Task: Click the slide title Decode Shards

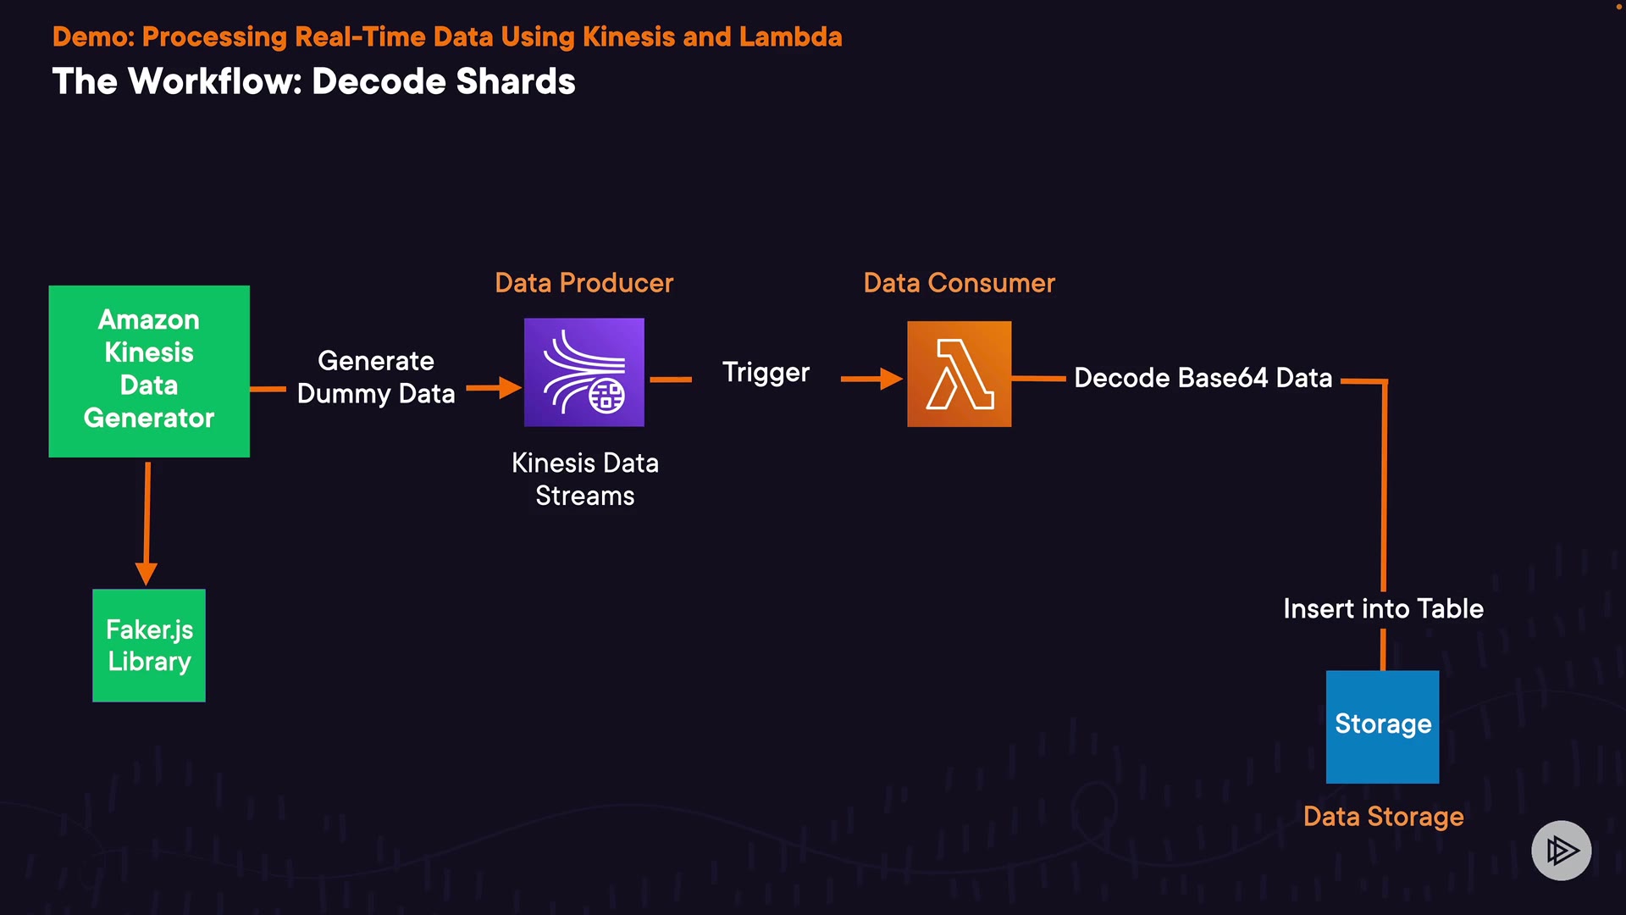Action: point(313,81)
